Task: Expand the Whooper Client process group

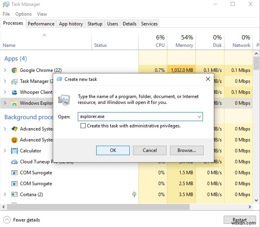Action: [x=5, y=92]
